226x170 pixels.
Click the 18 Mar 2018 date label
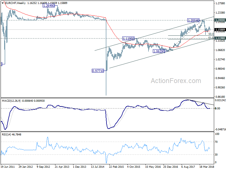(207, 167)
